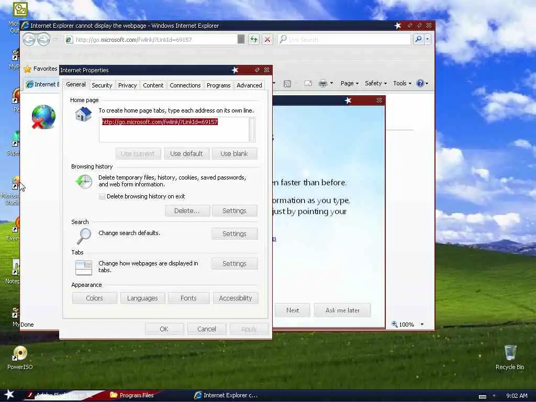Open the Tools menu

[x=403, y=83]
